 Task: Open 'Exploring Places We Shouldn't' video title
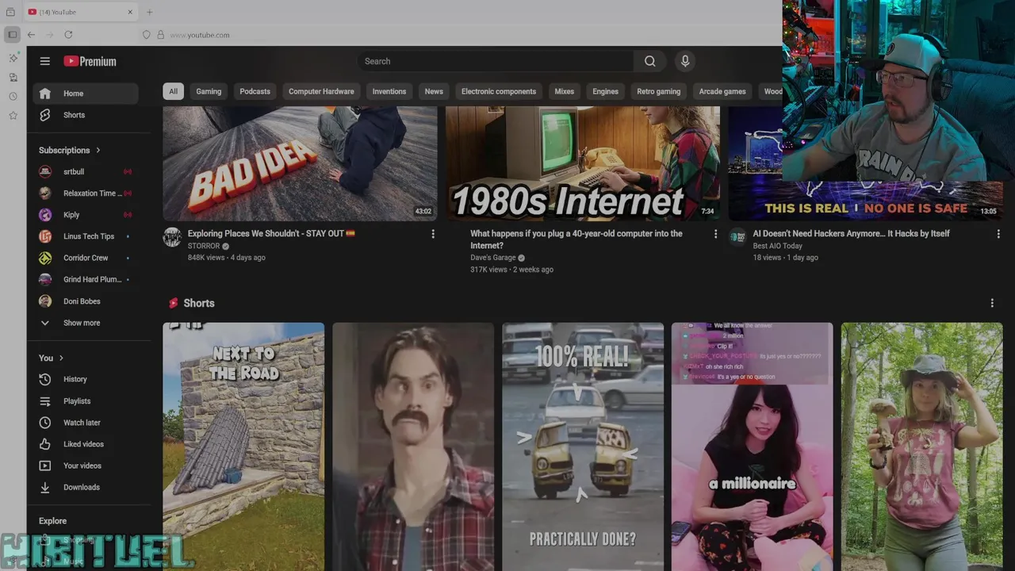(271, 233)
